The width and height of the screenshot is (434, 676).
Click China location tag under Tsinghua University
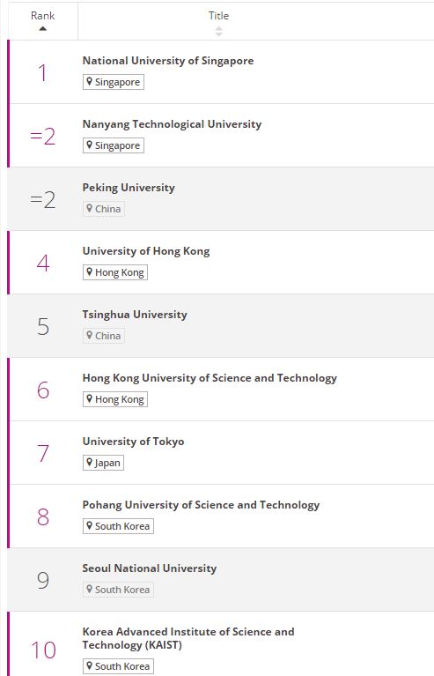pos(104,336)
